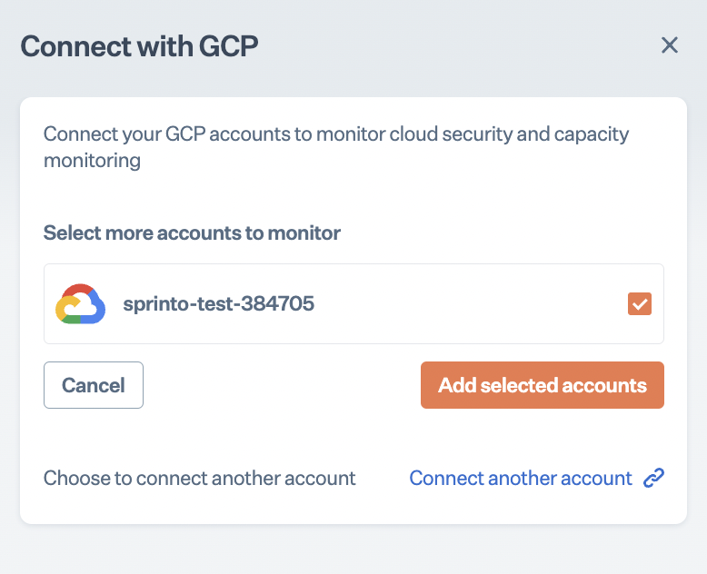Uncheck the sprinto-test-384705 checkbox

640,304
